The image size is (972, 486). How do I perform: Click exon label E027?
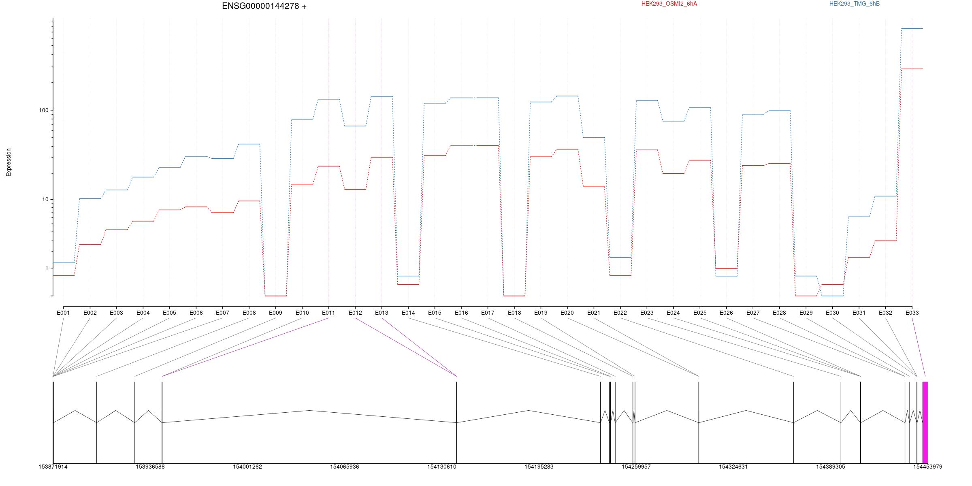(753, 313)
